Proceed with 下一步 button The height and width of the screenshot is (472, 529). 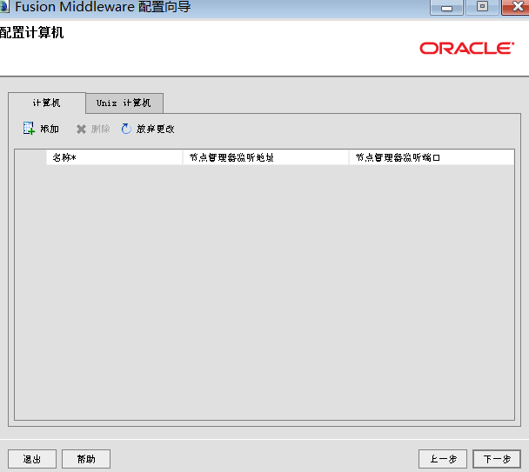[497, 459]
